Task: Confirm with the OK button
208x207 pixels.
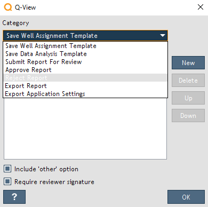Action: [186, 197]
